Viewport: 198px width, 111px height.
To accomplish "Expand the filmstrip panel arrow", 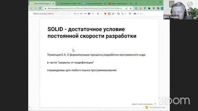I will 30,107.
